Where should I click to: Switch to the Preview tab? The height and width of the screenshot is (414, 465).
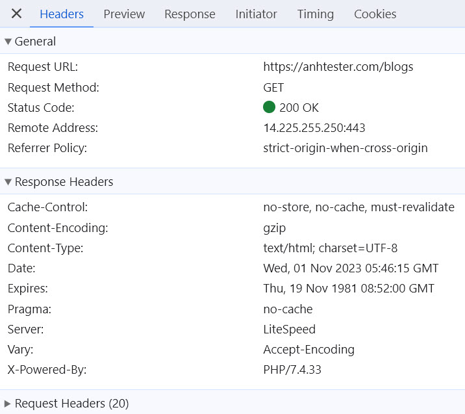pyautogui.click(x=123, y=14)
